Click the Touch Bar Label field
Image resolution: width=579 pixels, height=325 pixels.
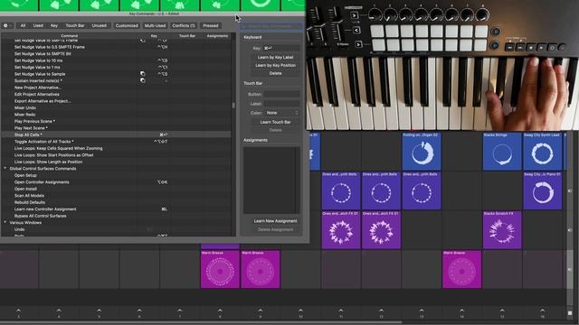[x=281, y=104]
